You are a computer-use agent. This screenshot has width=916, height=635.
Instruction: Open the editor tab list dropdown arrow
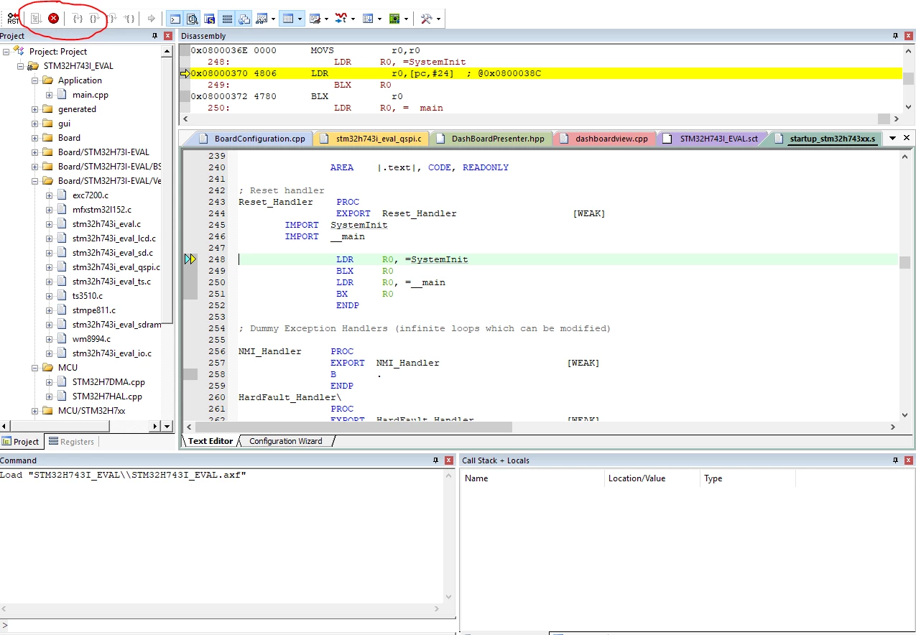[x=892, y=138]
